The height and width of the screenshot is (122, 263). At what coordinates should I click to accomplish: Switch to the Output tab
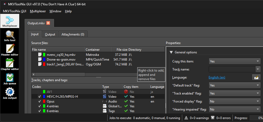point(50,34)
